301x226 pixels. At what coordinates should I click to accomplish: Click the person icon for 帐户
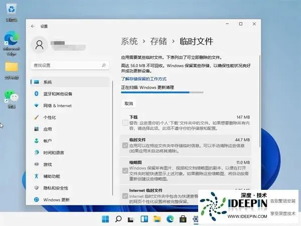point(37,141)
